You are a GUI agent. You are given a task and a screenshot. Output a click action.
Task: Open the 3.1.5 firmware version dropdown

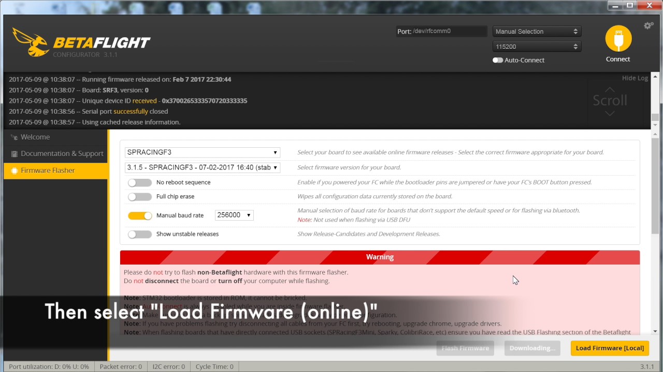[203, 167]
